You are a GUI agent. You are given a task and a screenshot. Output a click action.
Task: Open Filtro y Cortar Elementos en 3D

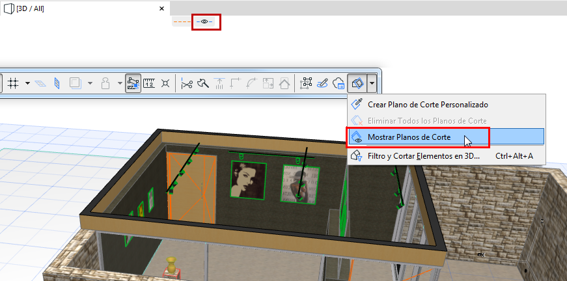(x=446, y=156)
